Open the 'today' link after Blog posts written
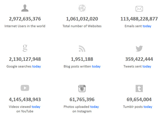167x118 pixels. pos(96,66)
